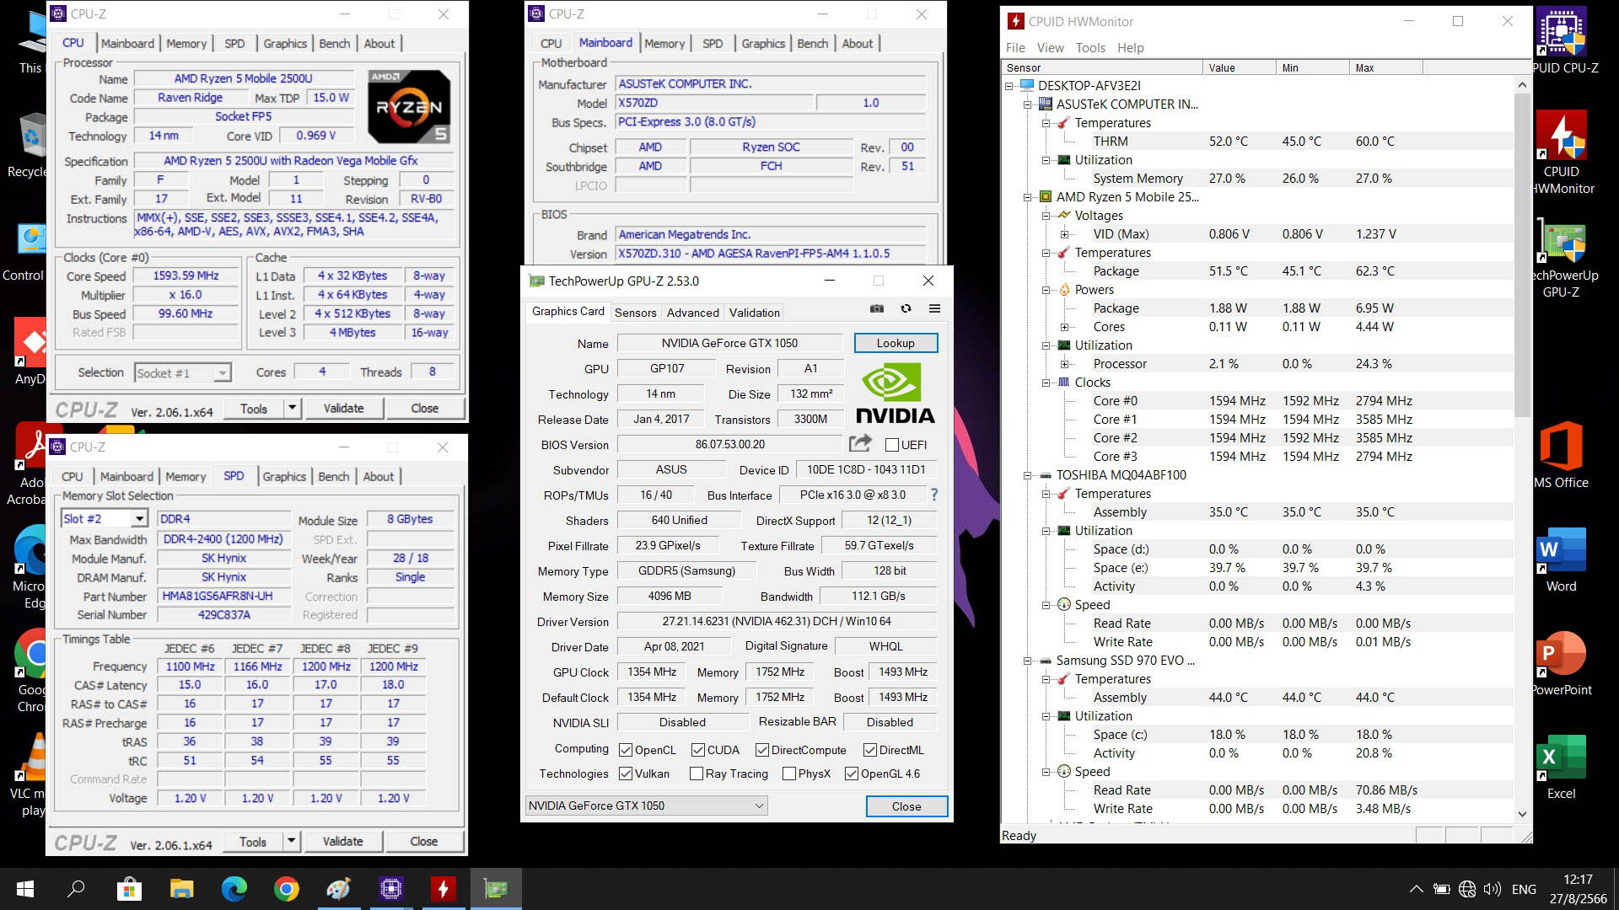Screen dimensions: 1619x910
Task: Toggle the DirectML checkbox
Action: pyautogui.click(x=870, y=750)
